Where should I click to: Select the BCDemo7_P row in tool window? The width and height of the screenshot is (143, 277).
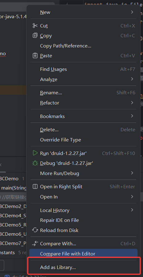[13, 244]
